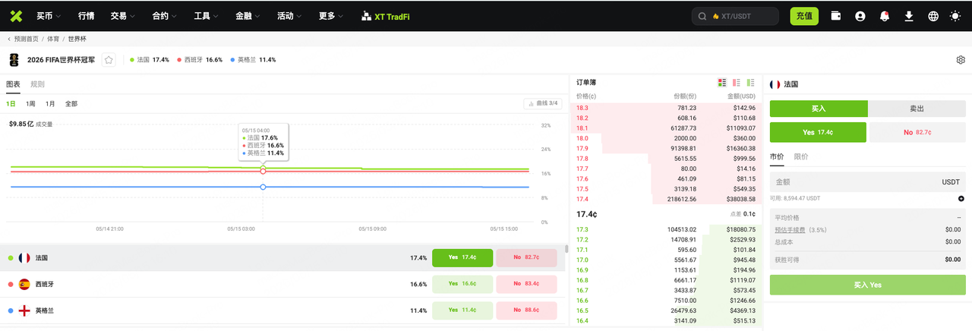Expand the 更多 dropdown menu
Screen dimensions: 972x331
tap(331, 16)
